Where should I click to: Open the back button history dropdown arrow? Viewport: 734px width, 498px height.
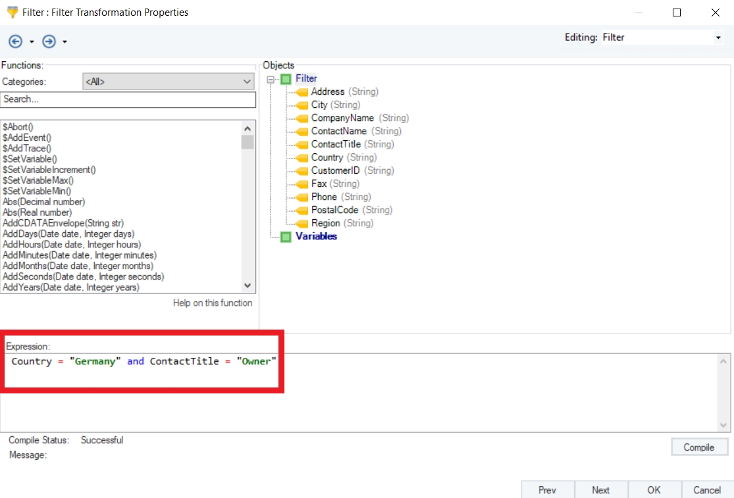click(32, 42)
